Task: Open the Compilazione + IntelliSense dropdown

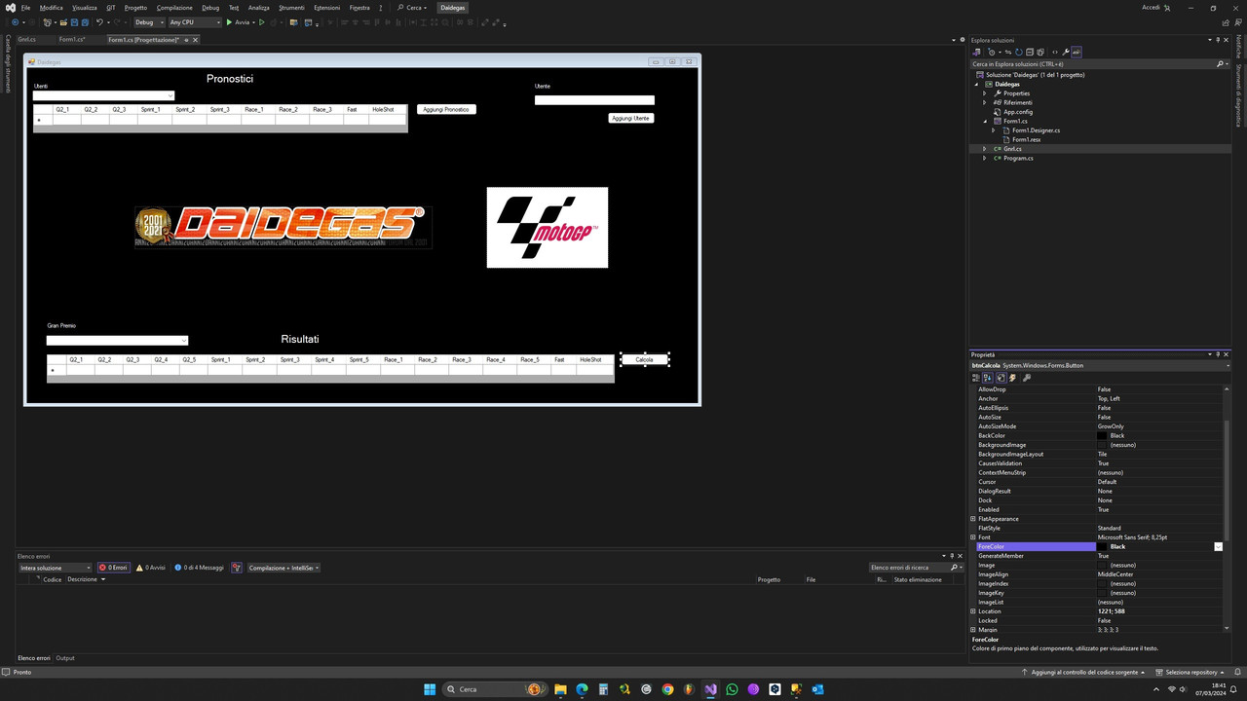Action: (283, 568)
